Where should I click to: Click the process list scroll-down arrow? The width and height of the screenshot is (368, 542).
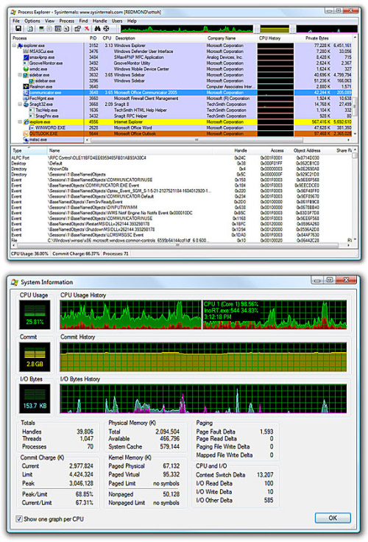point(355,134)
